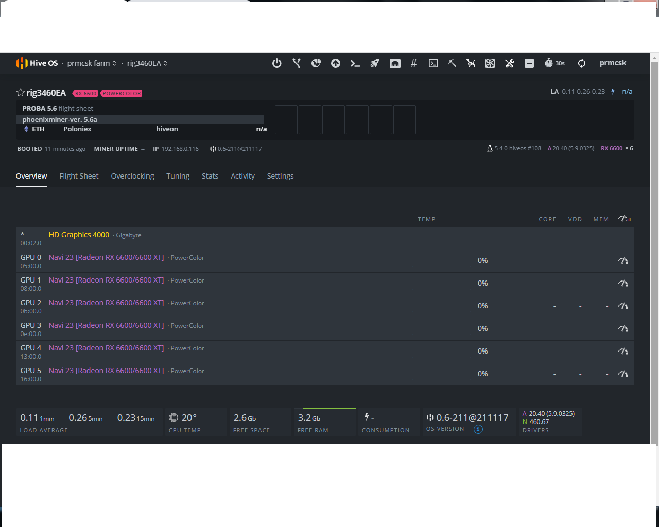
Task: Click the IP address 192.168.0.116
Action: [180, 149]
